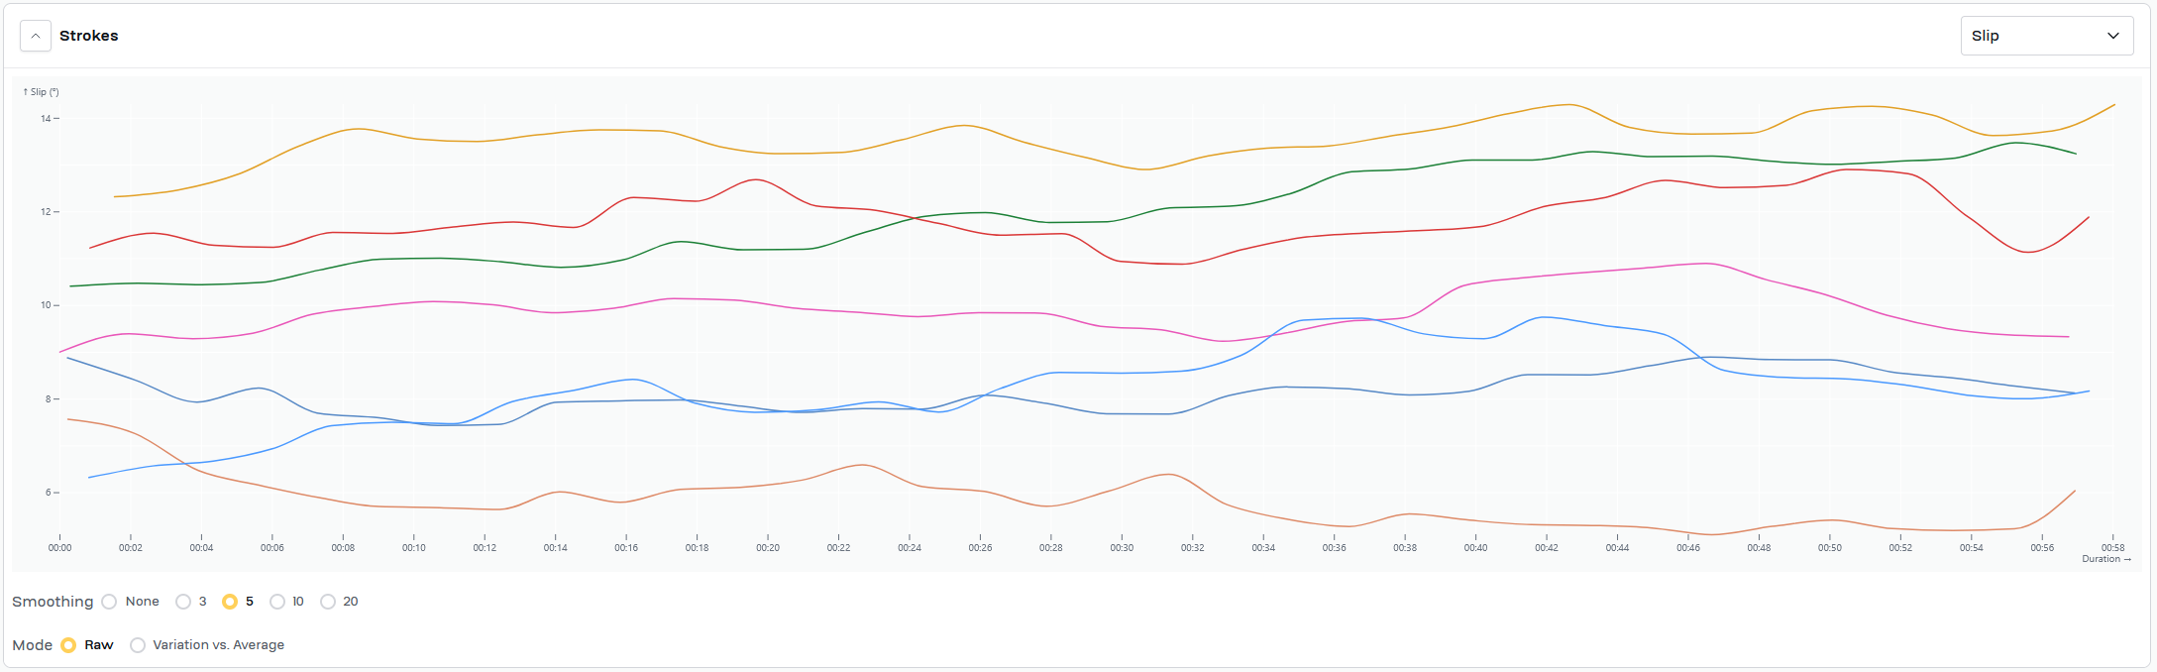2157x672 pixels.
Task: Choose smoothing value 20
Action: [328, 602]
